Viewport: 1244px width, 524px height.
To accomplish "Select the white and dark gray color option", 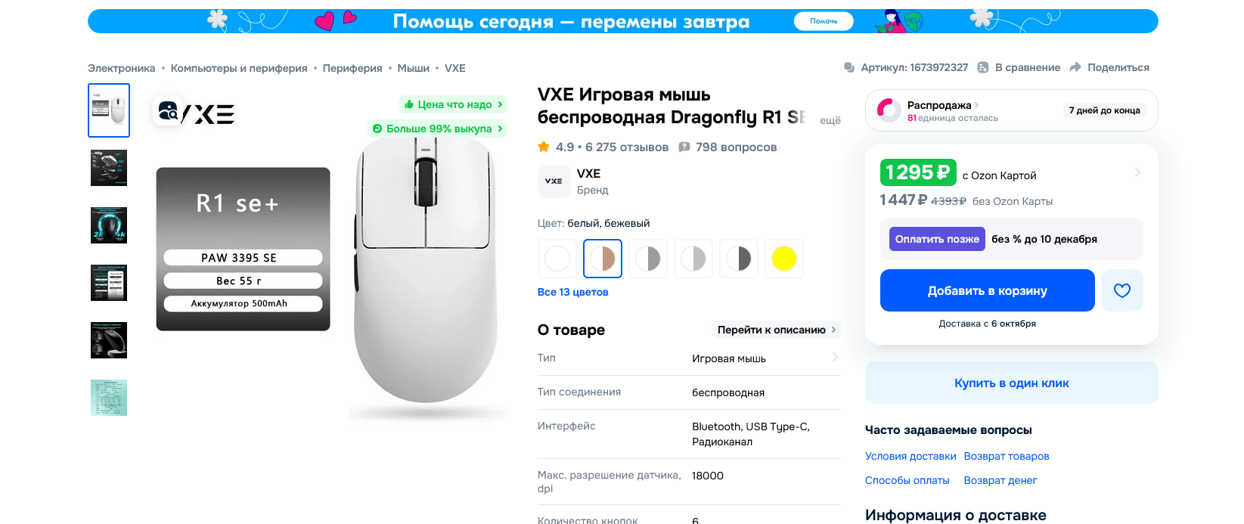I will [x=739, y=259].
